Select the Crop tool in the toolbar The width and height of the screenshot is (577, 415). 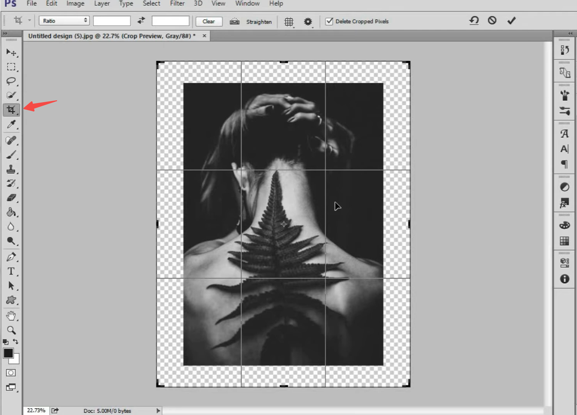point(11,109)
